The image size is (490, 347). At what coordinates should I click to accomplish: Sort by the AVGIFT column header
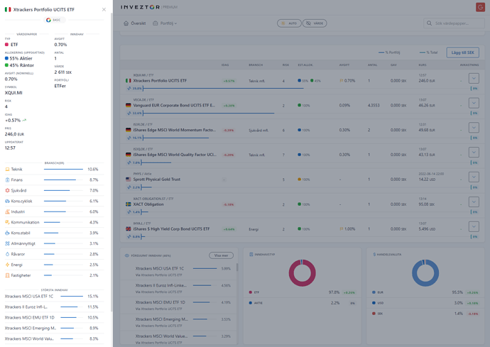click(344, 65)
